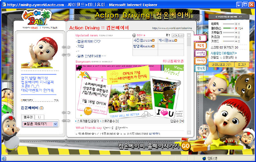The height and width of the screenshot is (162, 256).
Task: Click the Come On Baby logo
Action: [37, 18]
